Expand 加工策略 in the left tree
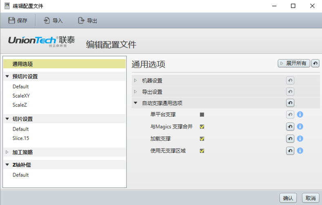The width and height of the screenshot is (322, 205). [7, 152]
